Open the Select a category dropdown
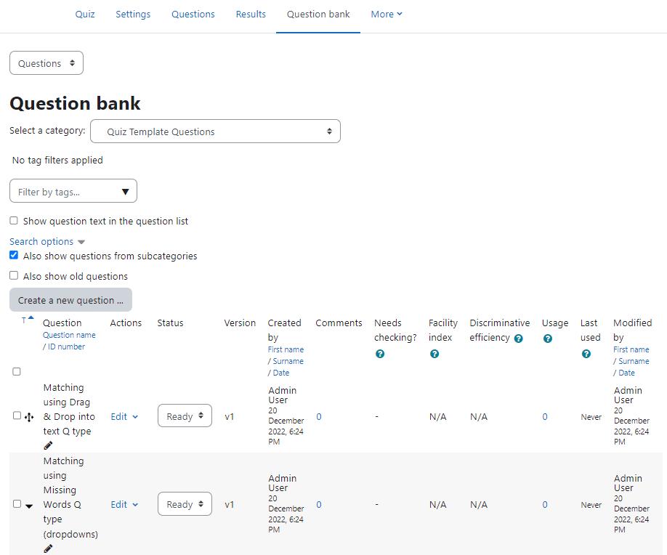Screen dimensions: 667x555 [x=215, y=131]
